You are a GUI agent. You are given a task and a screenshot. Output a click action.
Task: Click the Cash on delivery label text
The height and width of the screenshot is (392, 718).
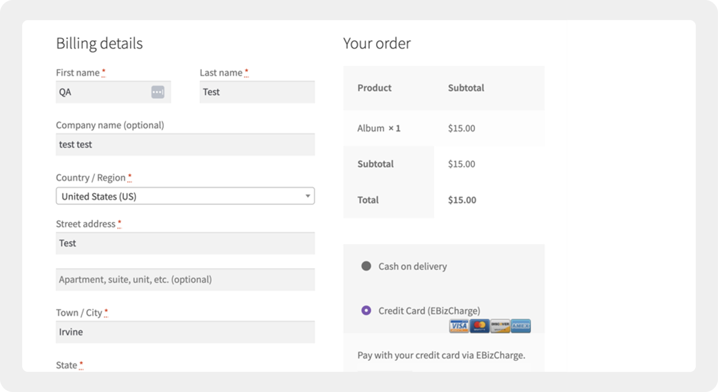(413, 266)
